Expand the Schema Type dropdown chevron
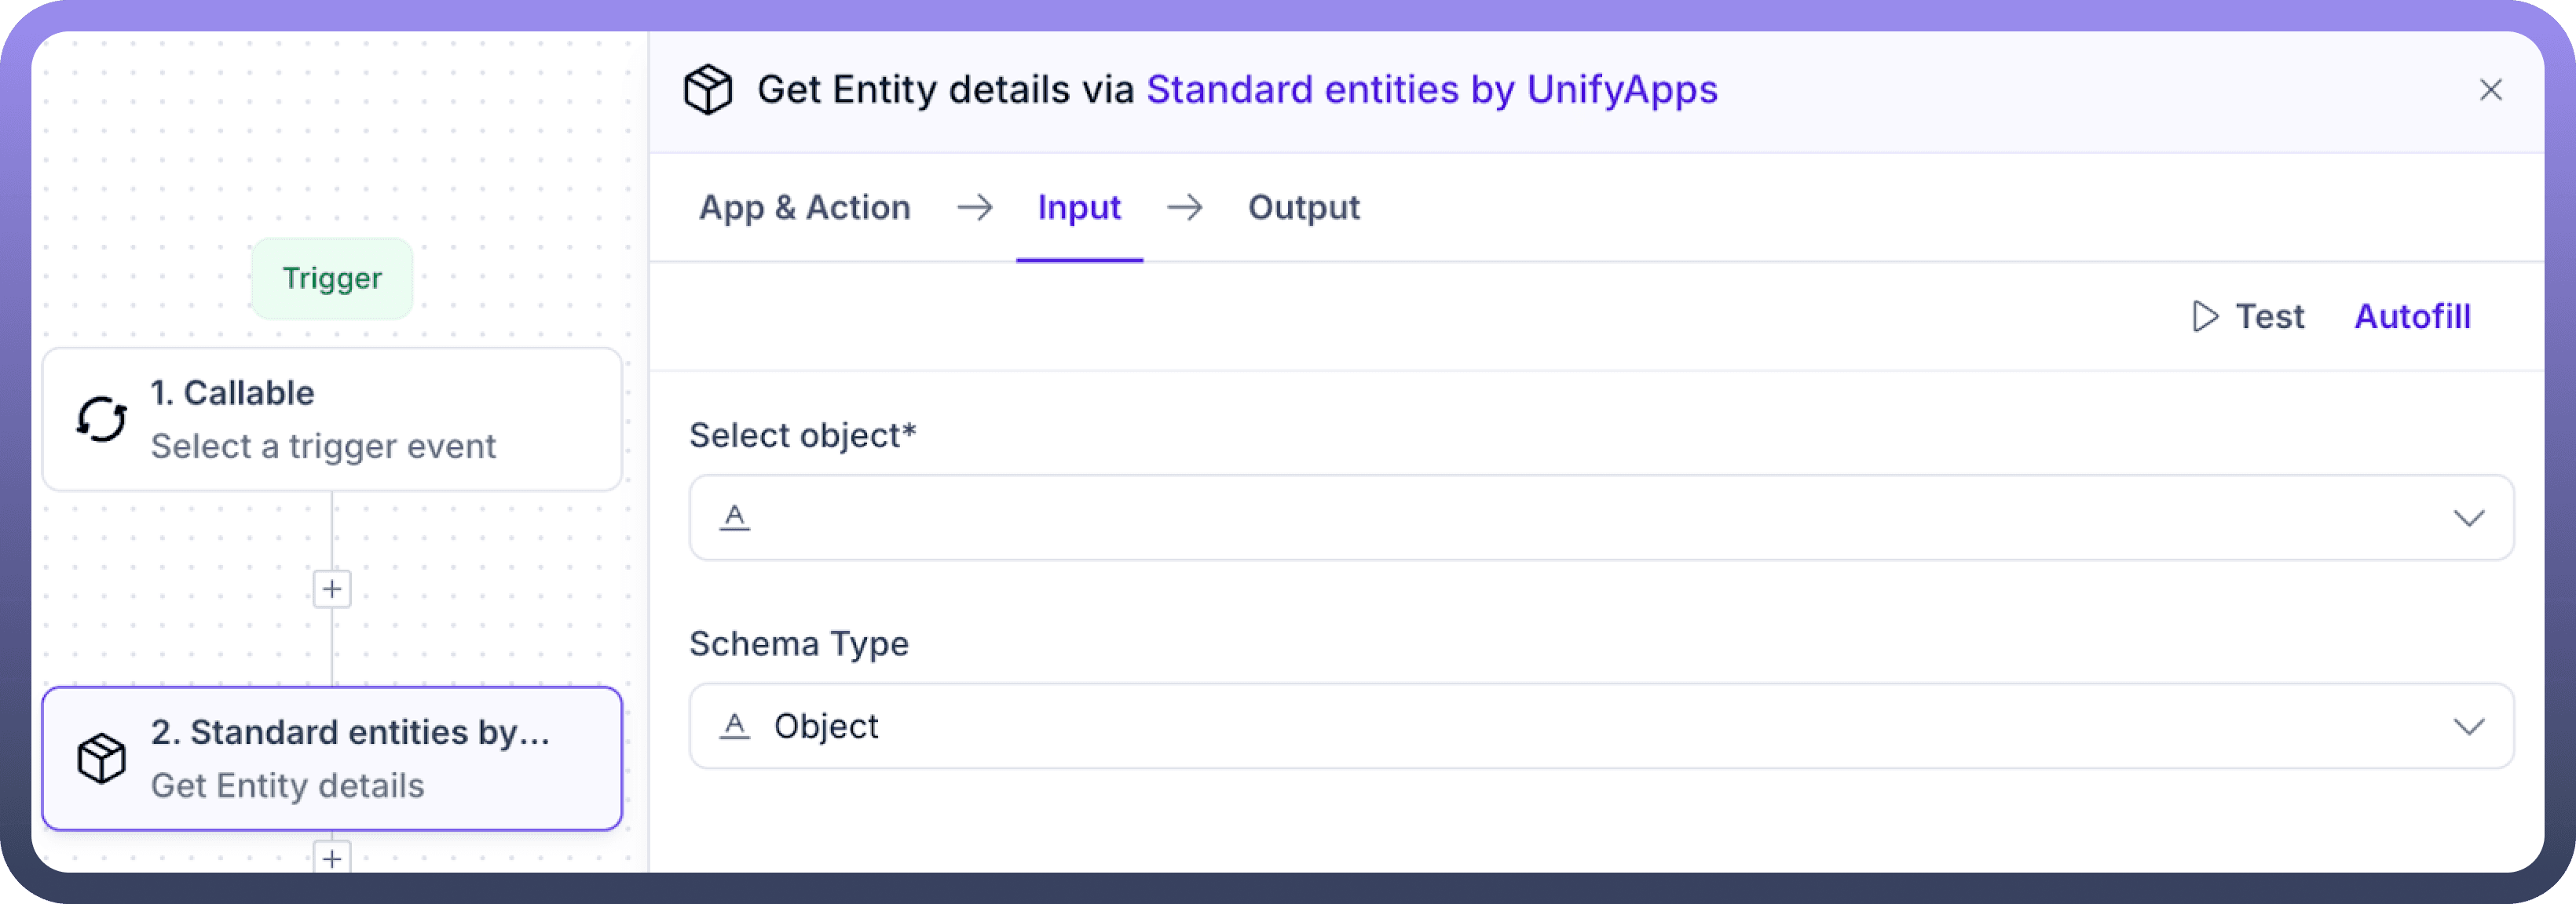Screen dimensions: 2576x904 tap(2468, 726)
